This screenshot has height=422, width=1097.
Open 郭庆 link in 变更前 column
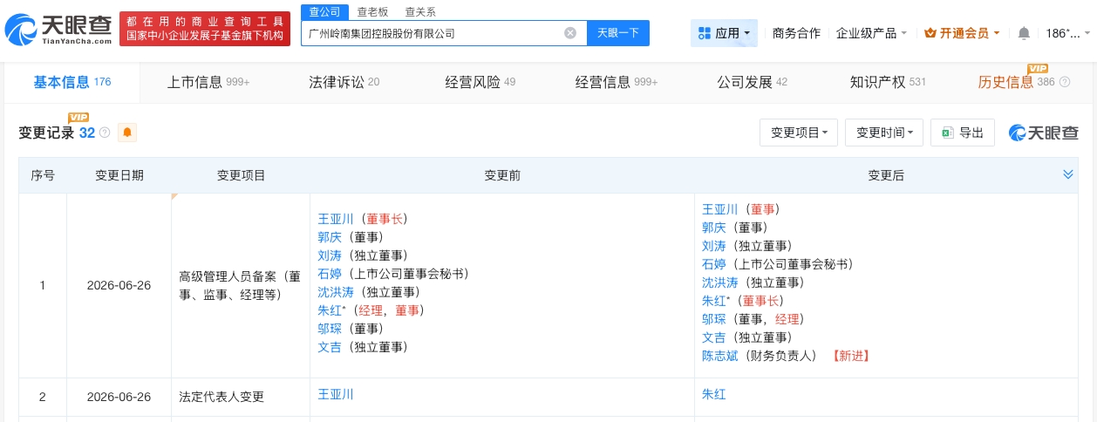(x=330, y=237)
